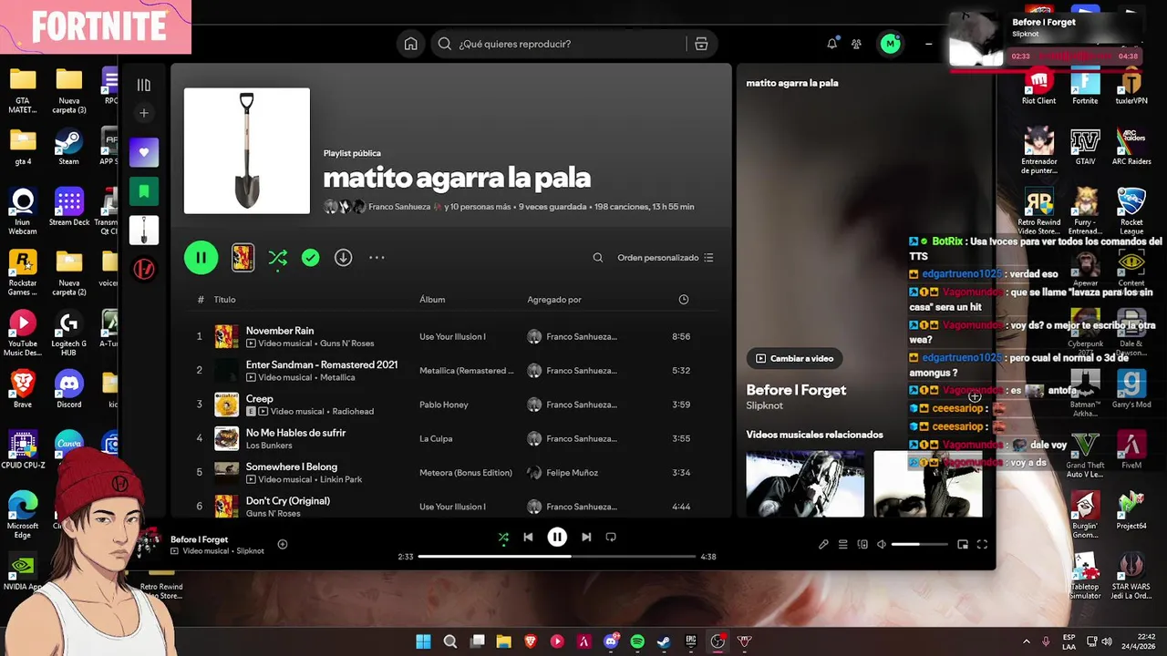Viewport: 1167px width, 656px height.
Task: Sort by duration clock header
Action: tap(684, 300)
